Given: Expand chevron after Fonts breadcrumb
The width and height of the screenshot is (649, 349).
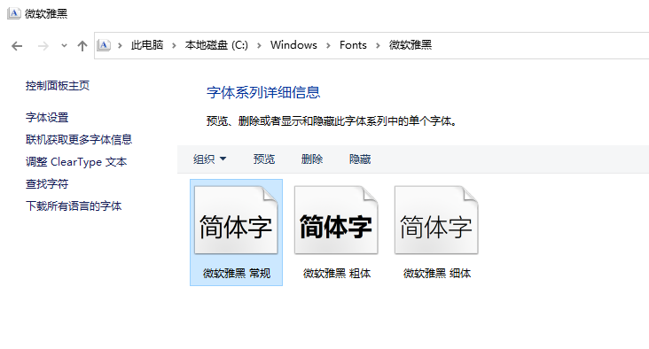Looking at the screenshot, I should [378, 45].
